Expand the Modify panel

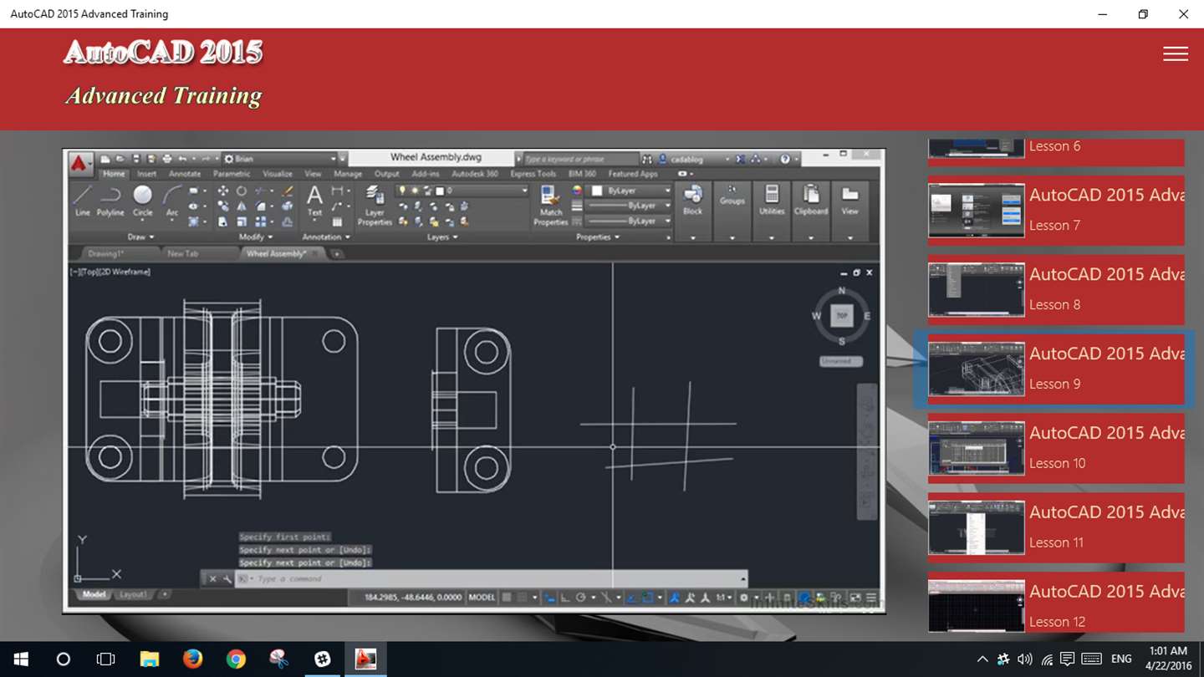[256, 237]
